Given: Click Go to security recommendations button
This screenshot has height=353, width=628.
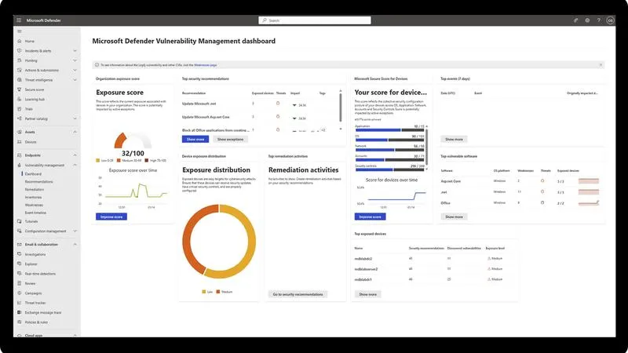Looking at the screenshot, I should [298, 294].
